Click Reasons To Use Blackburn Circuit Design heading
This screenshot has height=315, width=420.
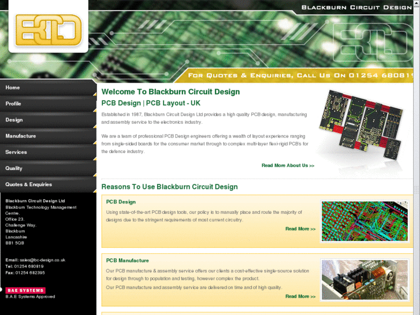[x=169, y=187]
